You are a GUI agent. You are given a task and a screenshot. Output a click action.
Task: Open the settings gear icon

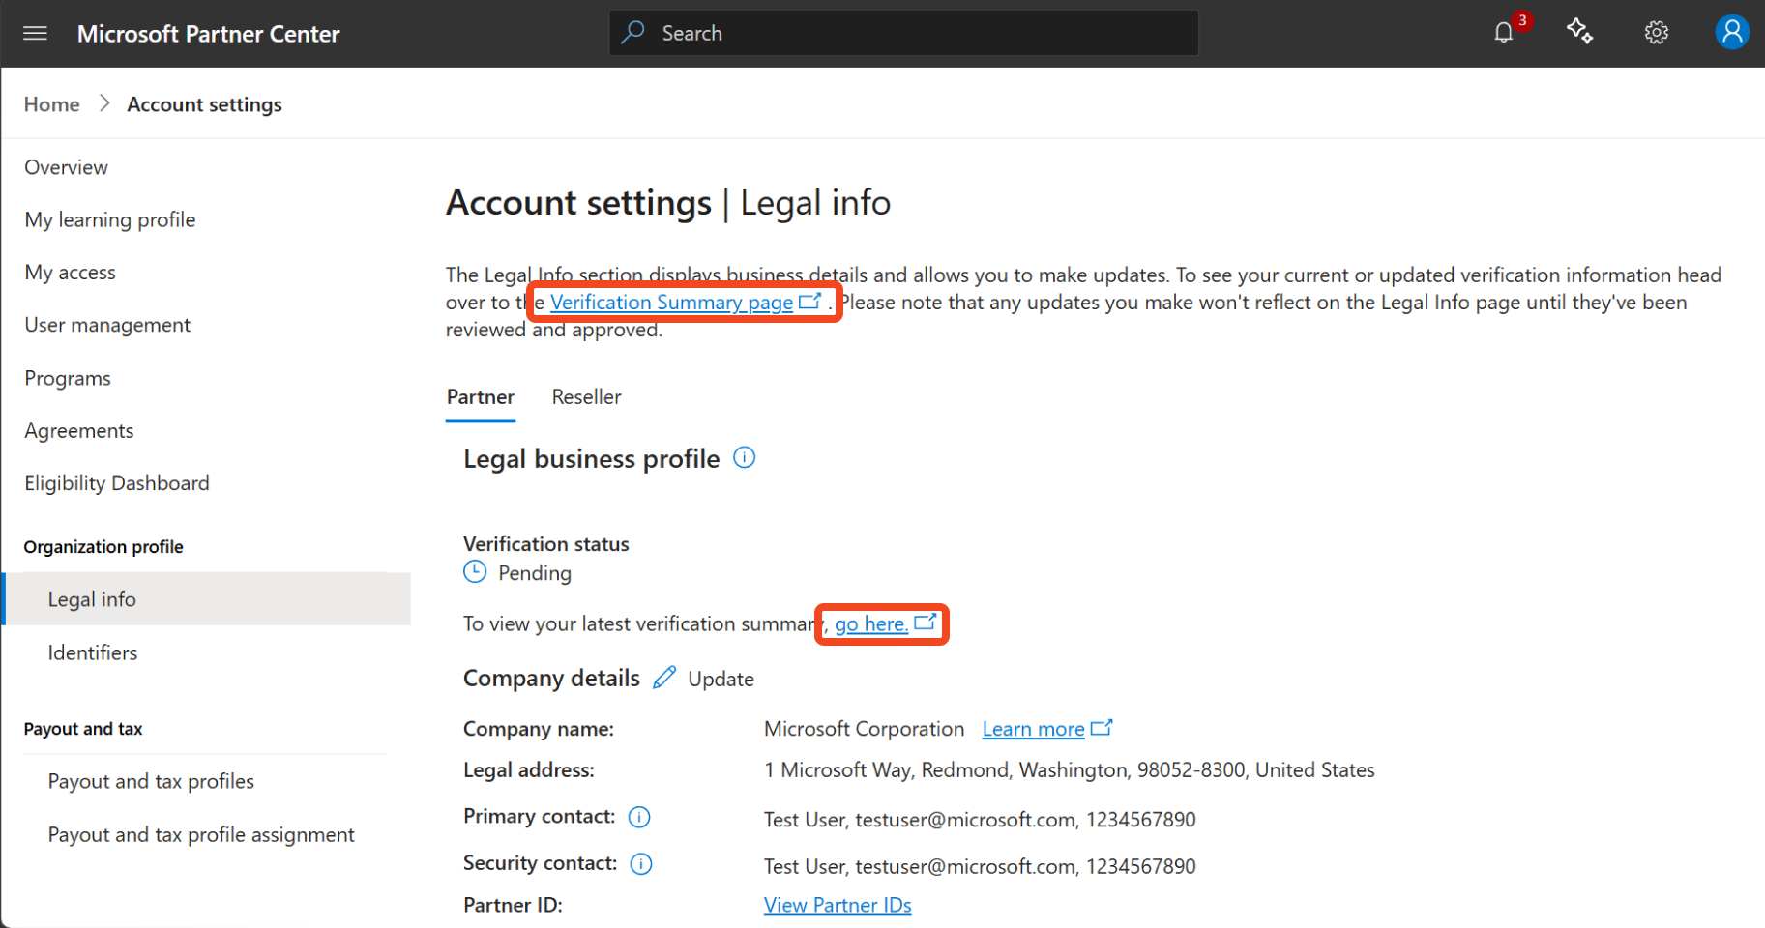1657,33
